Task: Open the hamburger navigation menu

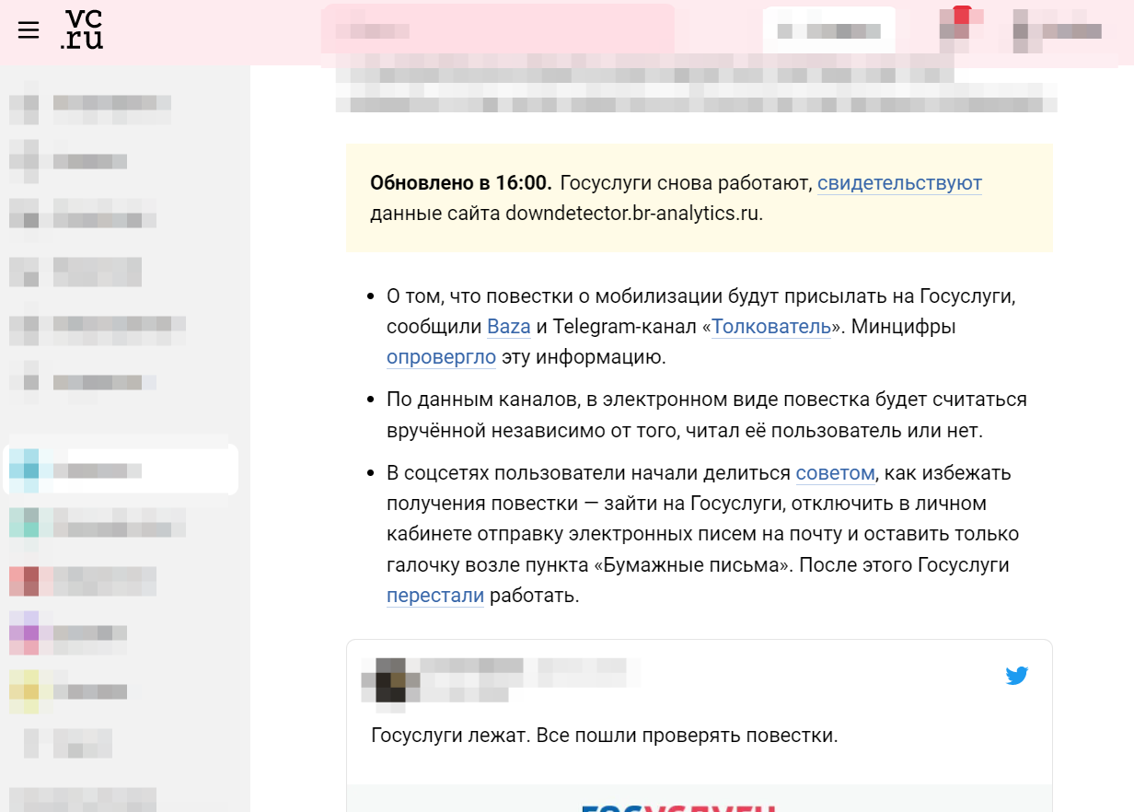Action: pyautogui.click(x=29, y=30)
